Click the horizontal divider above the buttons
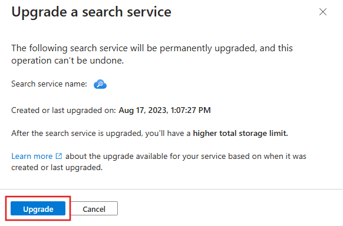Viewport: 343px width, 226px height. (x=171, y=189)
